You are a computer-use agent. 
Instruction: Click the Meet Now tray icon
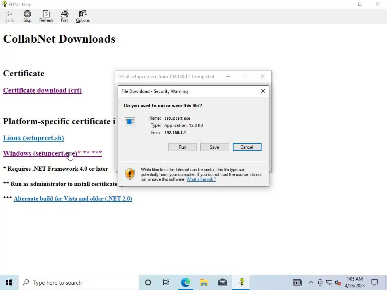[x=320, y=282]
